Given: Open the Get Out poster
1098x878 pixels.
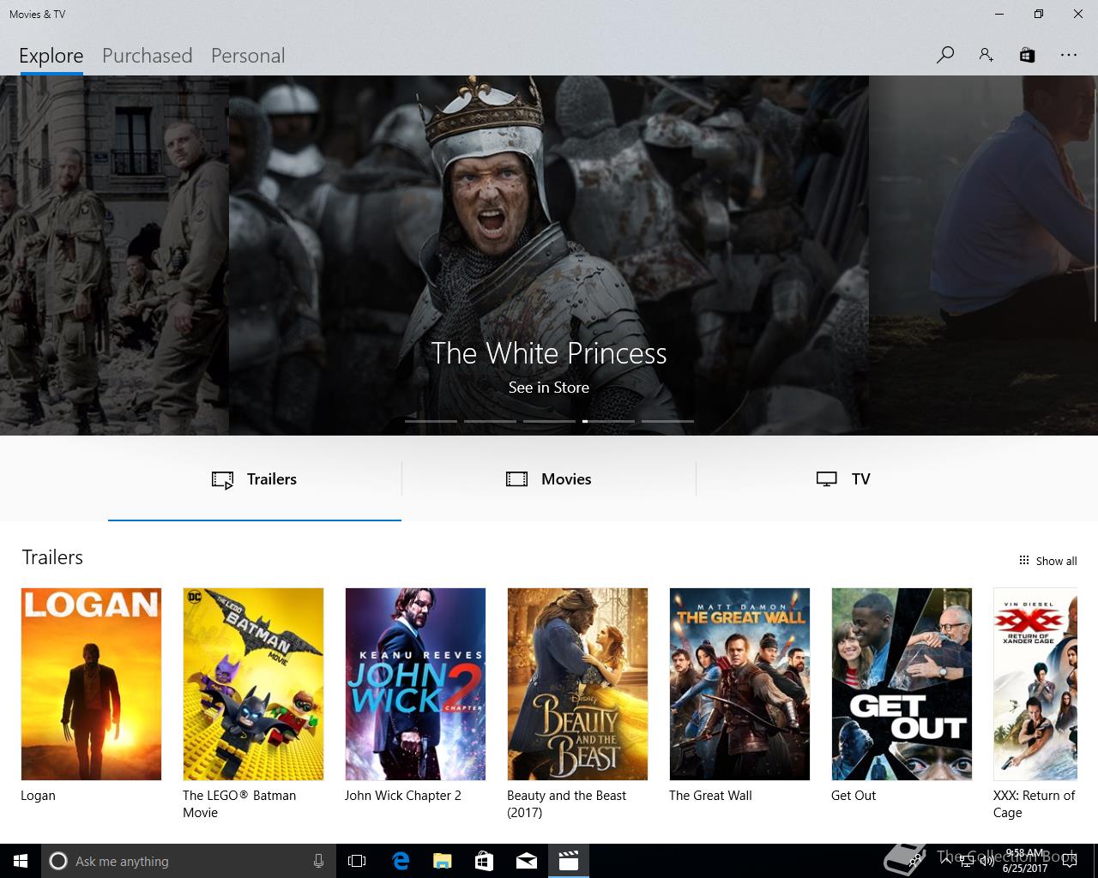Looking at the screenshot, I should pos(902,684).
